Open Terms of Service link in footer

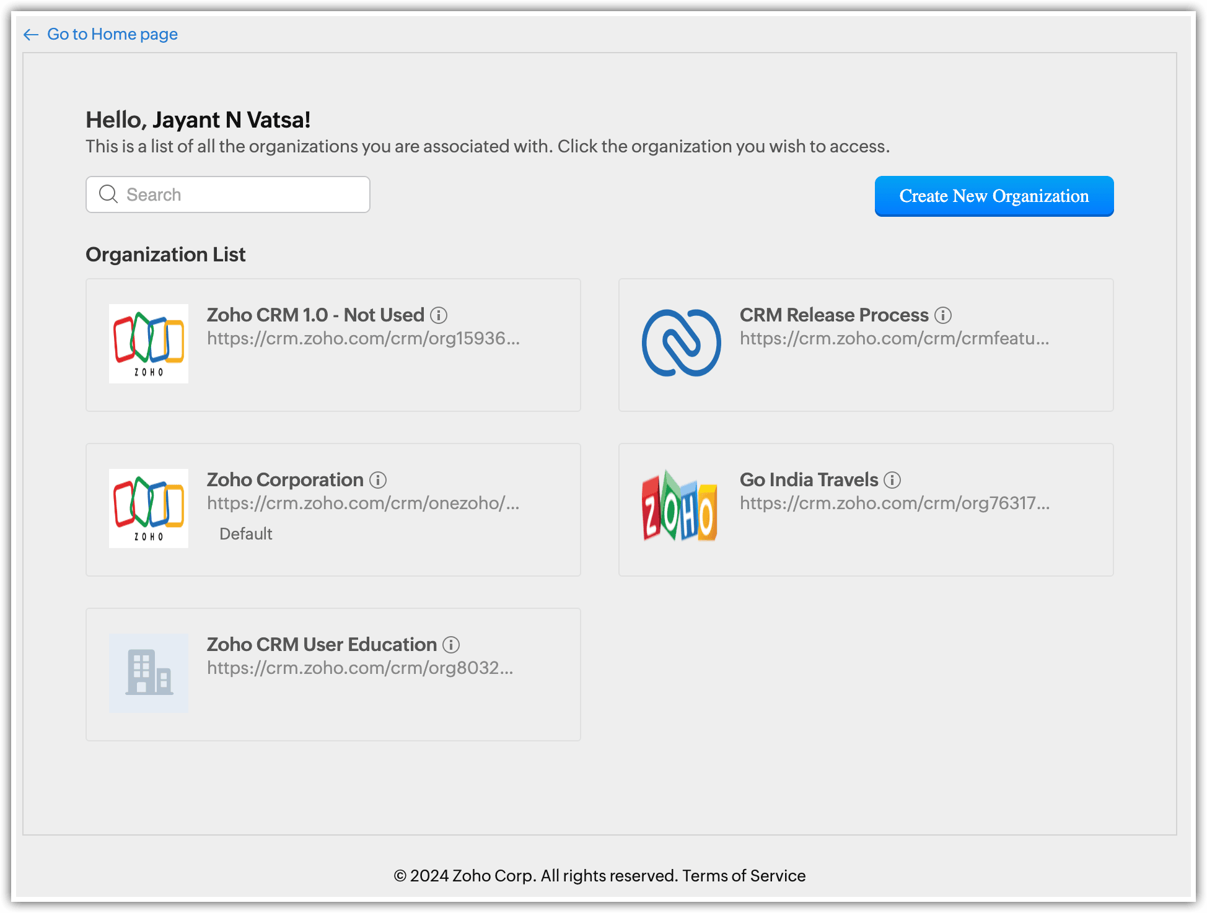pos(744,875)
